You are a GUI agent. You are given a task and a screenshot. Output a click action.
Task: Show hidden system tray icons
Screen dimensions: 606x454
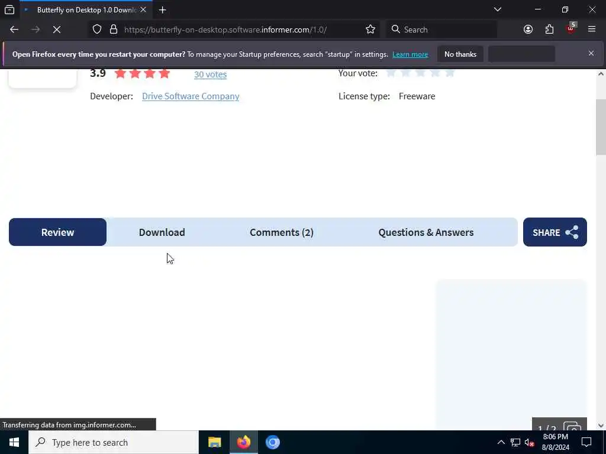click(501, 442)
